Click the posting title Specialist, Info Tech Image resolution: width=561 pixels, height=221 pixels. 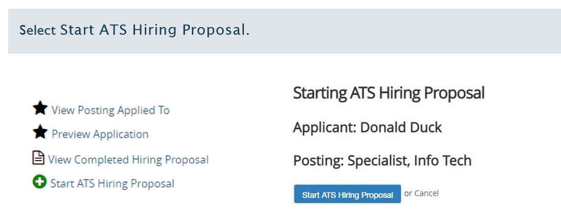point(409,161)
